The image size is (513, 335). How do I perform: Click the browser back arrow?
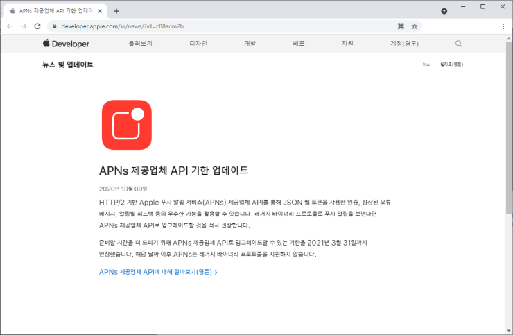click(10, 26)
